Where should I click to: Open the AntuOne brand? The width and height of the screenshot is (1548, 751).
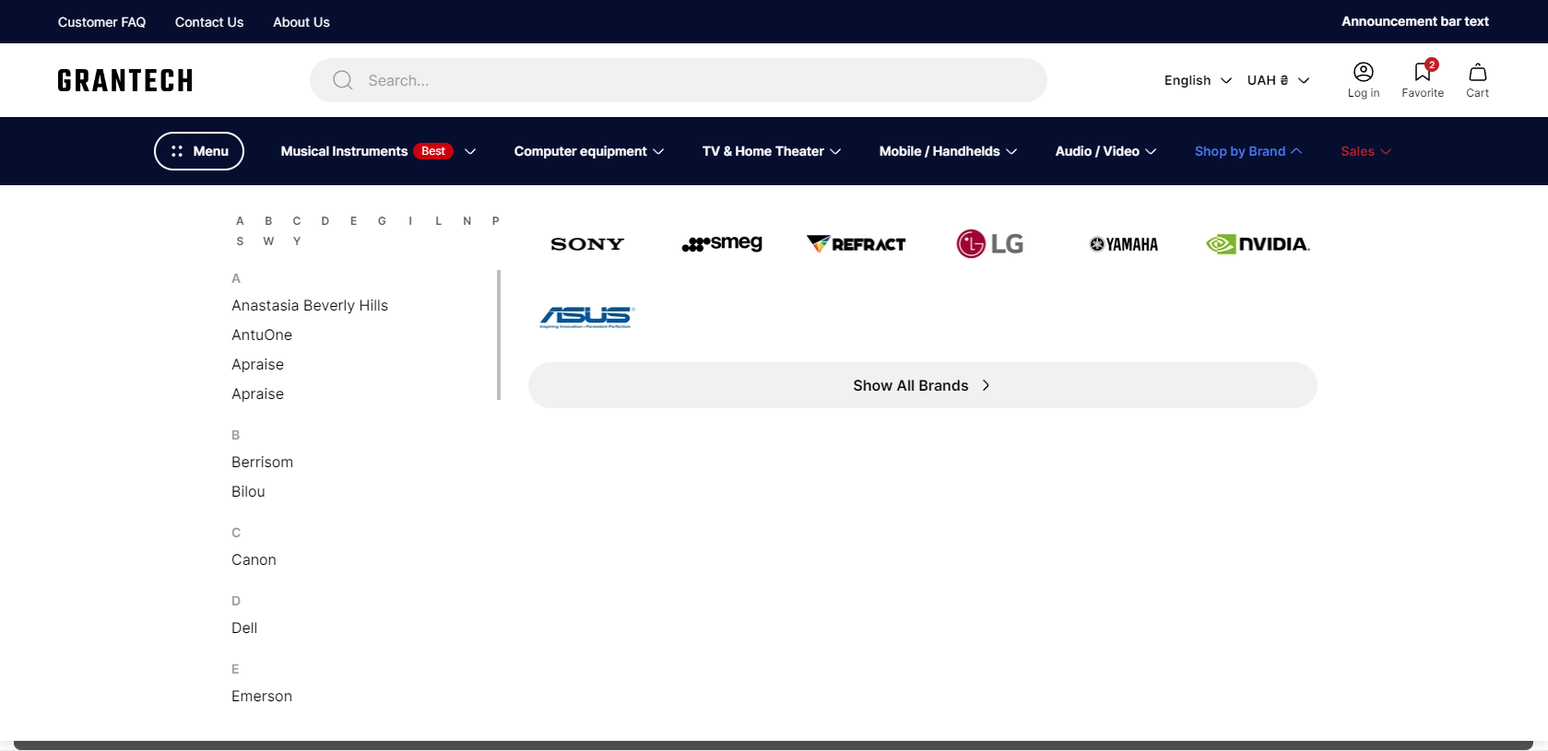262,334
